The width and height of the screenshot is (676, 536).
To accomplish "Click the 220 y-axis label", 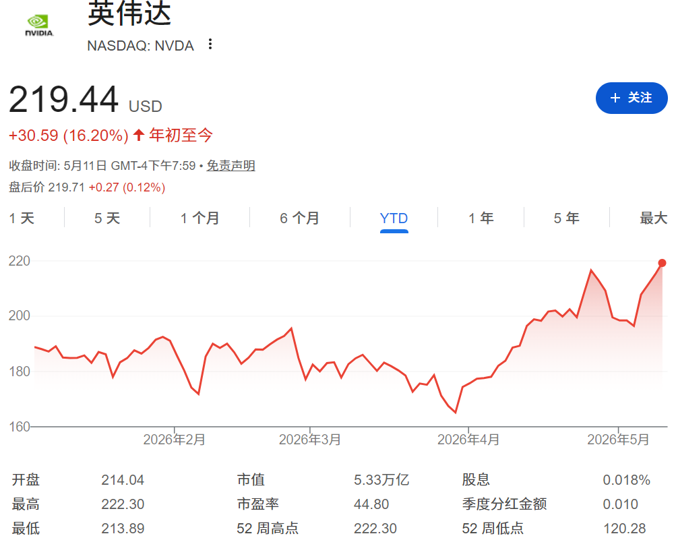I will [20, 261].
